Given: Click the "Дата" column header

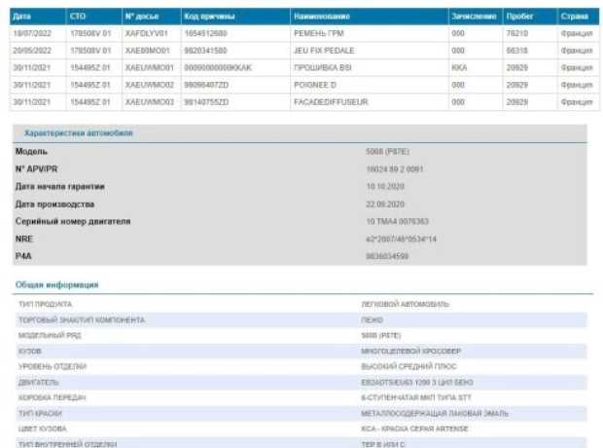Looking at the screenshot, I should (x=23, y=17).
